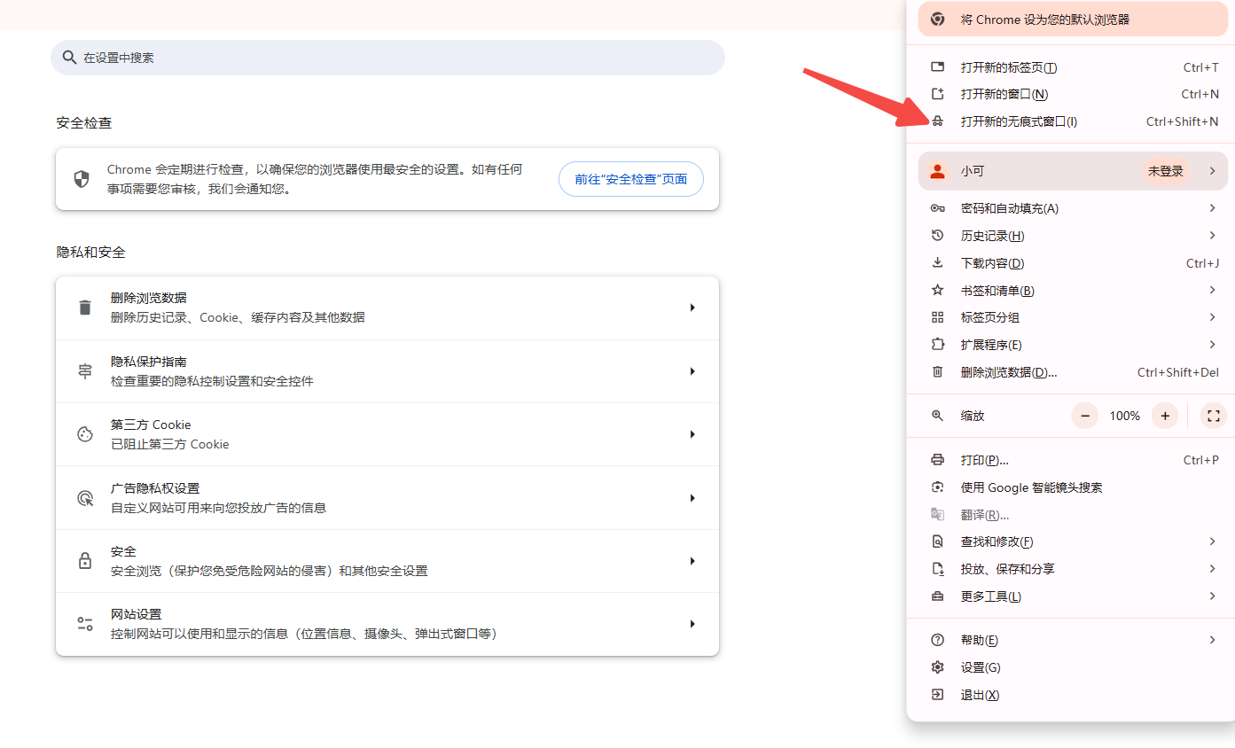Click the puzzle icon beside 扩展程序

click(938, 345)
